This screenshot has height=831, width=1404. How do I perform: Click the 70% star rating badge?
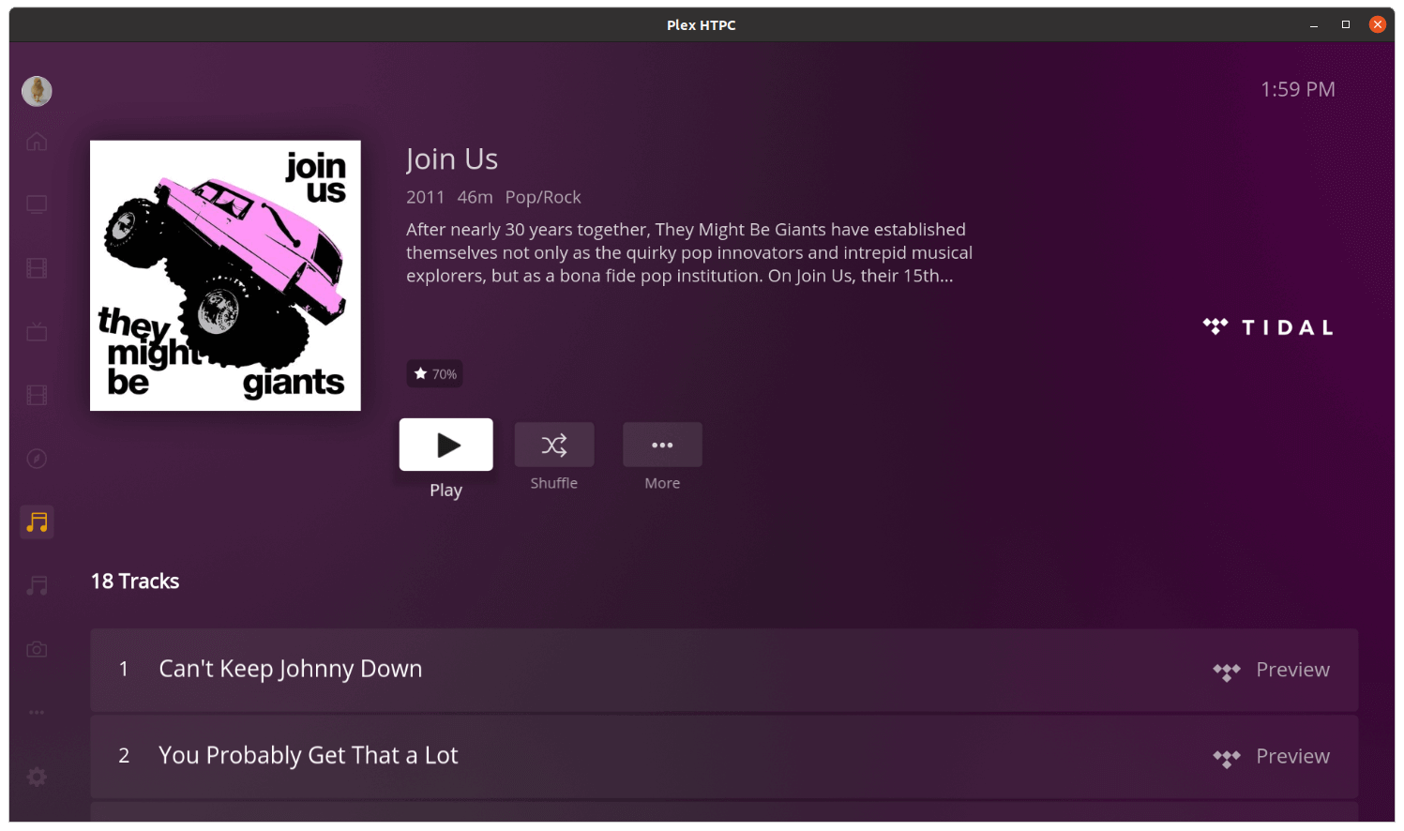[434, 374]
